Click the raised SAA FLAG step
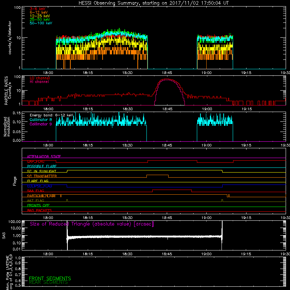290x290 pixels. pos(172,190)
